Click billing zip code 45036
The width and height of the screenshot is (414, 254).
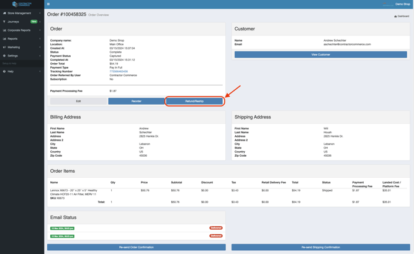pyautogui.click(x=143, y=155)
